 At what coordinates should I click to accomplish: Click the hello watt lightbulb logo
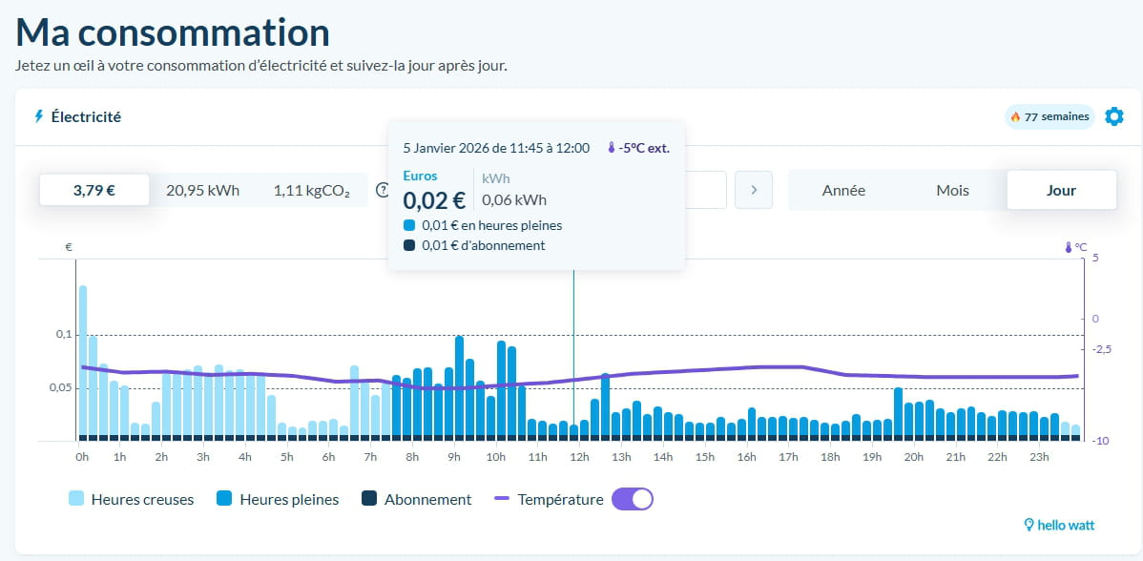click(x=1029, y=525)
